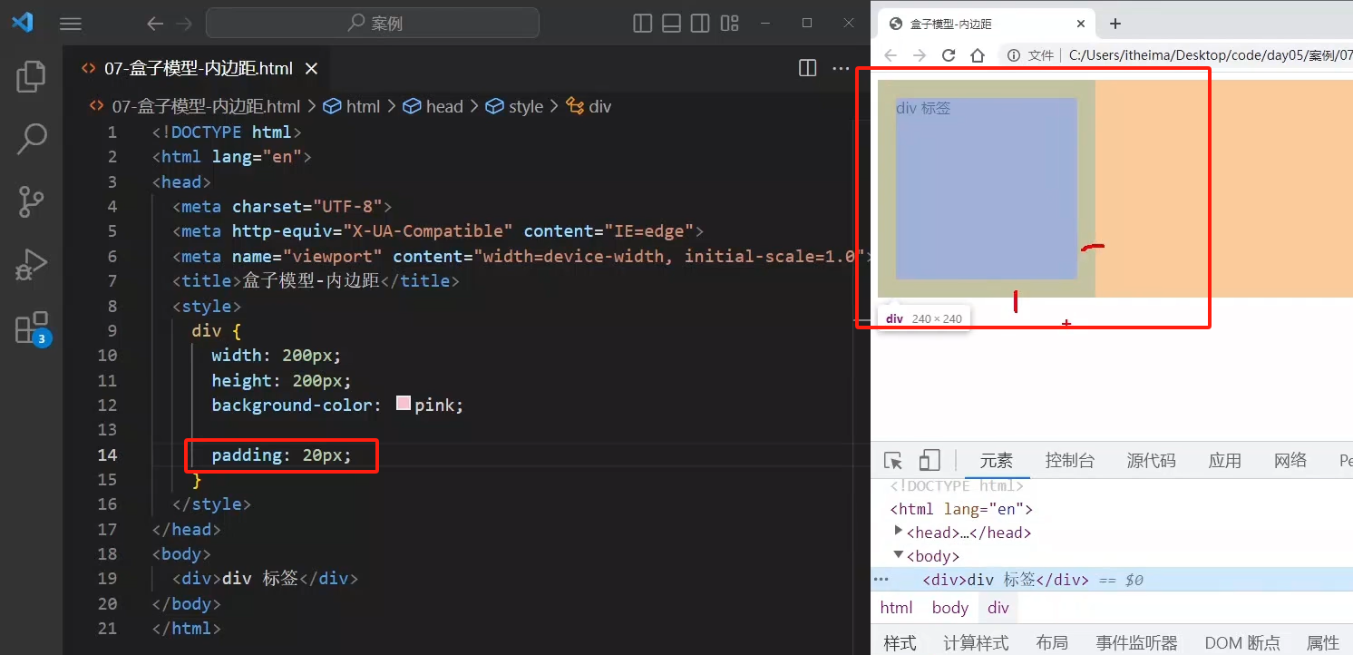The width and height of the screenshot is (1353, 655).
Task: Open the 样式 styles pane tab
Action: point(900,642)
